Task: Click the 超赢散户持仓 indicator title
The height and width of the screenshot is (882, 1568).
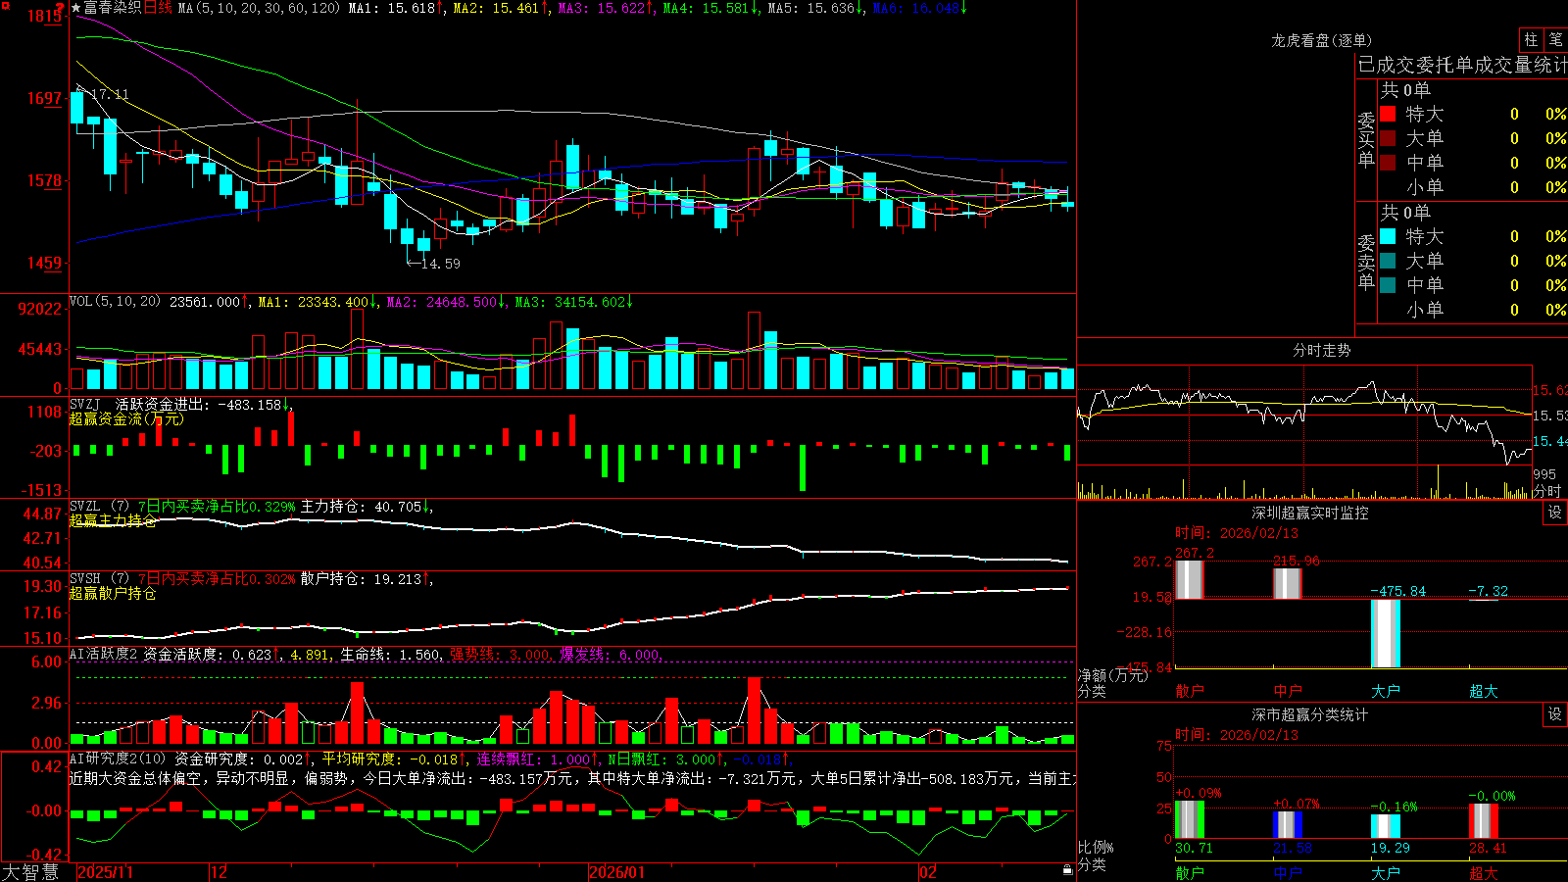Action: pos(113,593)
